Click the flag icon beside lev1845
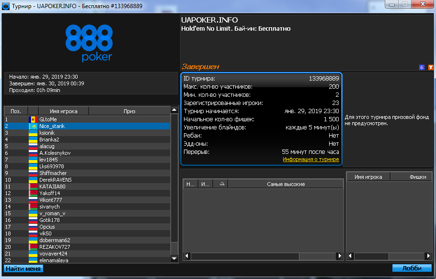The height and width of the screenshot is (279, 436). pyautogui.click(x=33, y=160)
